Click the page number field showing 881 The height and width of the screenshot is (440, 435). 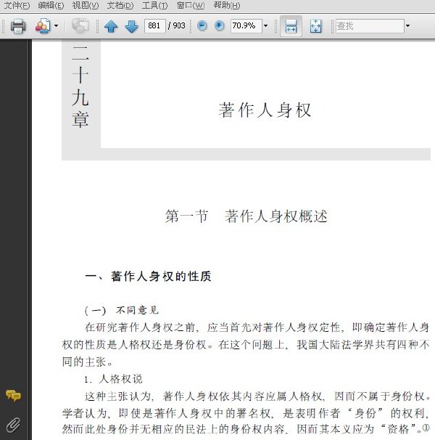click(154, 26)
